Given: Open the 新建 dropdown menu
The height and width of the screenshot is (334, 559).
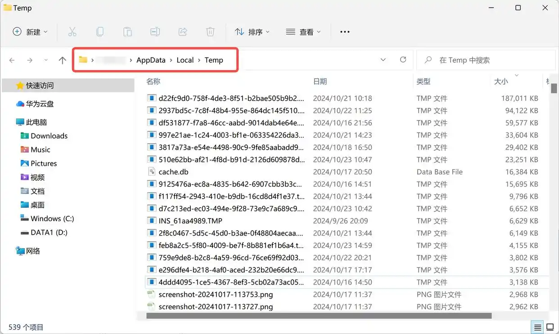Looking at the screenshot, I should pyautogui.click(x=30, y=32).
